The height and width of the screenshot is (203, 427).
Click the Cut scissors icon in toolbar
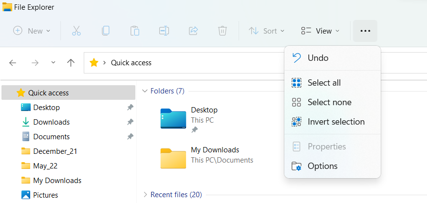(76, 31)
